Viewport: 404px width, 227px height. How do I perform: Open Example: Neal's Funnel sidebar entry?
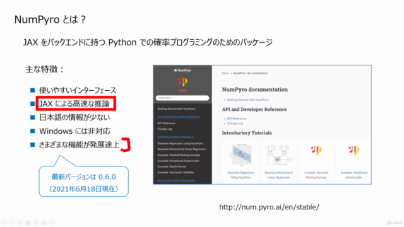(x=172, y=166)
